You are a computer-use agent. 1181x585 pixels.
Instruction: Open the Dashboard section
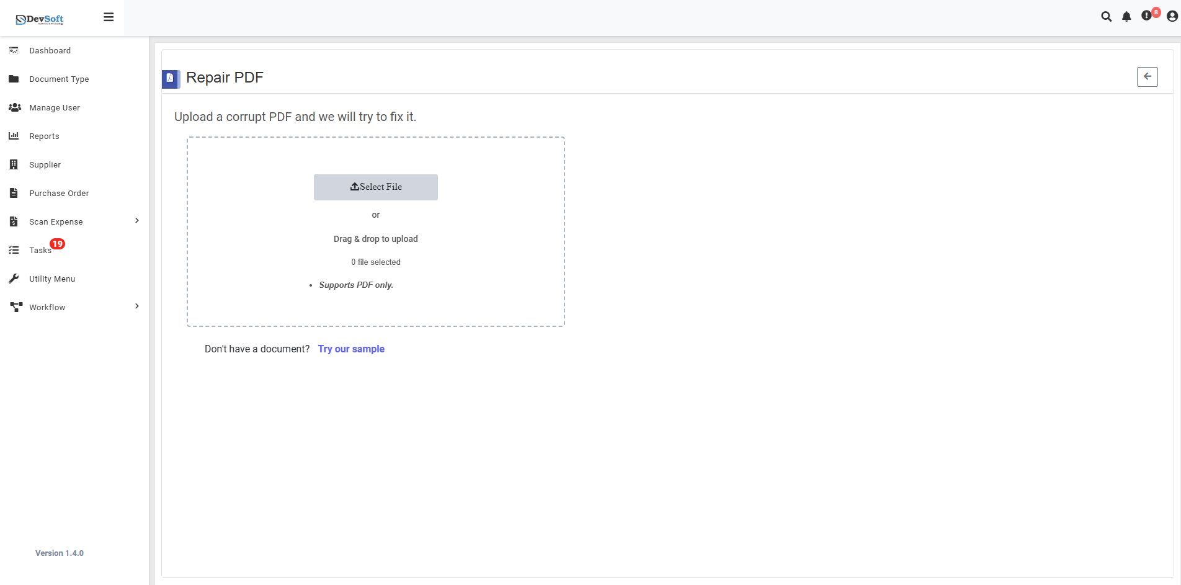(50, 50)
